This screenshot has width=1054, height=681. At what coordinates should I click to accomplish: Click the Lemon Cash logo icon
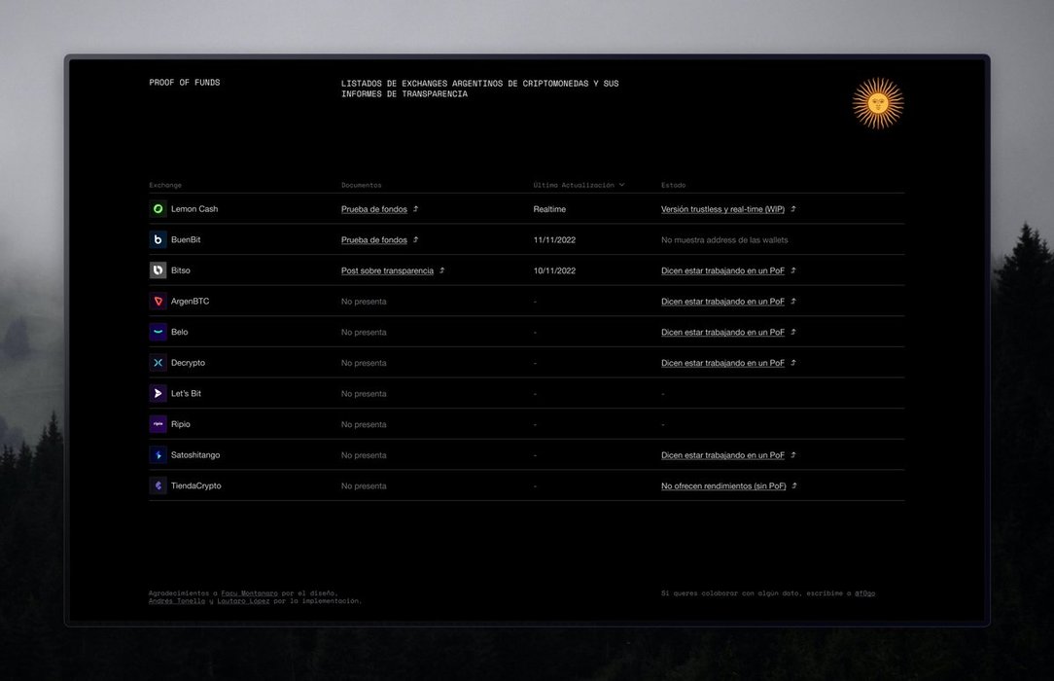[158, 209]
